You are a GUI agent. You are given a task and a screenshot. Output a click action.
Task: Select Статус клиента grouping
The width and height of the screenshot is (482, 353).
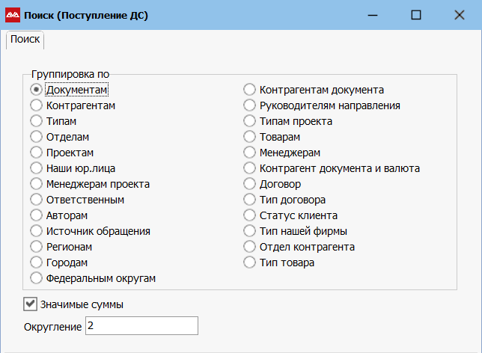click(249, 215)
